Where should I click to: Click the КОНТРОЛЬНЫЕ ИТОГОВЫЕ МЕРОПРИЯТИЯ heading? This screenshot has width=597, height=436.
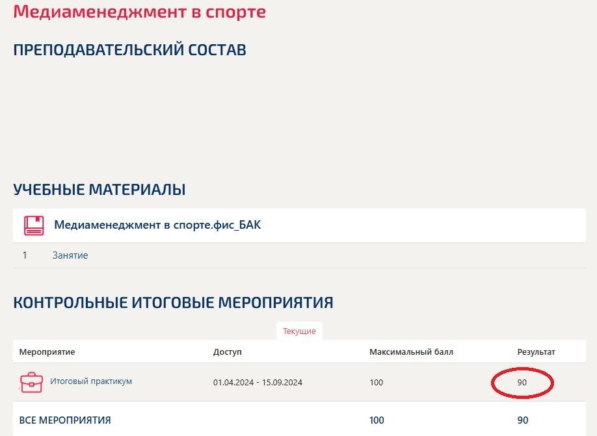pos(173,303)
